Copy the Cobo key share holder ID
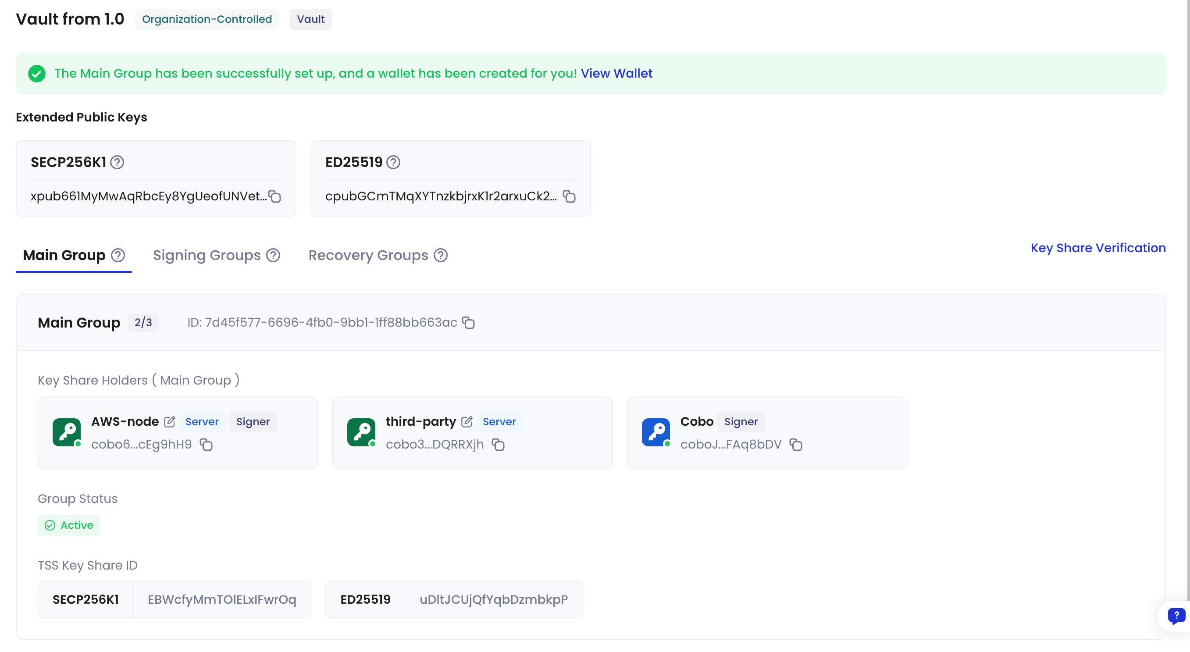 (796, 445)
